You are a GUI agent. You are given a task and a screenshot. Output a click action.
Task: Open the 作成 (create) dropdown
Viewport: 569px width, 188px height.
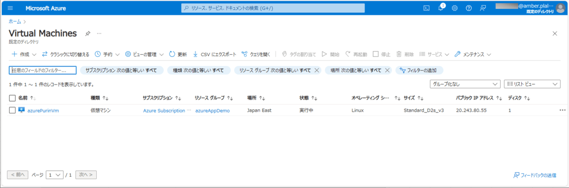(24, 54)
